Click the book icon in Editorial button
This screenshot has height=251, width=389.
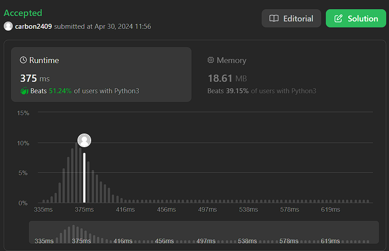point(274,19)
